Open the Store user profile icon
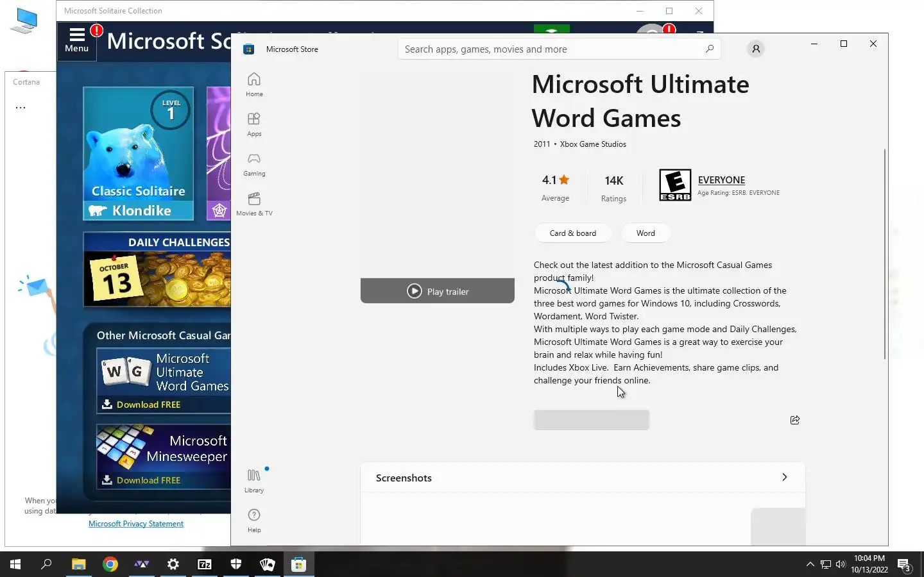Viewport: 924px width, 577px height. click(756, 49)
